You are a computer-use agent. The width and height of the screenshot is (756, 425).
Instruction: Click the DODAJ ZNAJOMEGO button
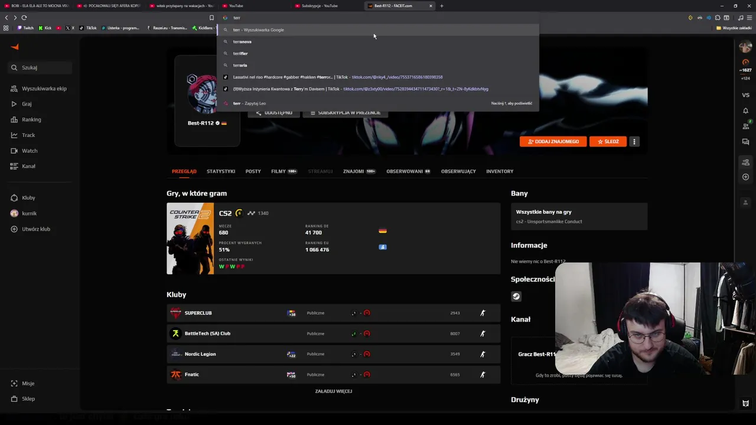[x=553, y=142]
